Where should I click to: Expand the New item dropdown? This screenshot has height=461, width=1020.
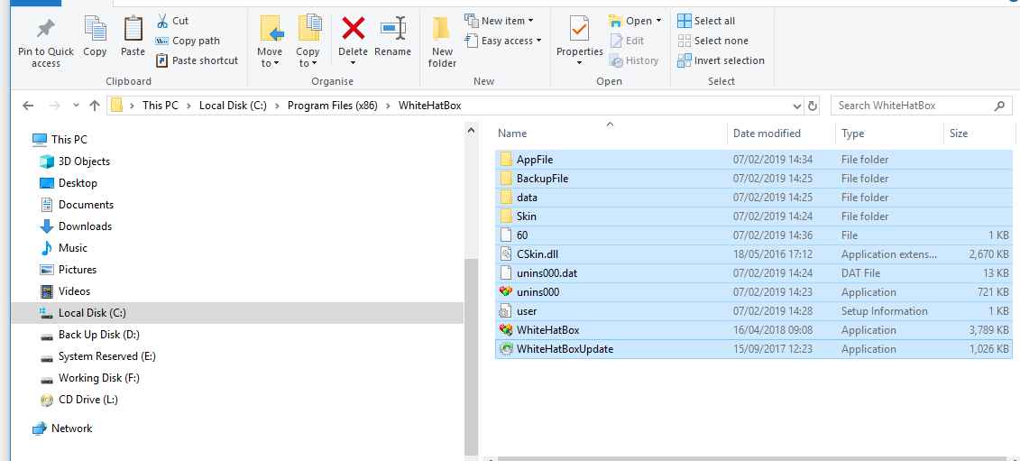tap(500, 21)
